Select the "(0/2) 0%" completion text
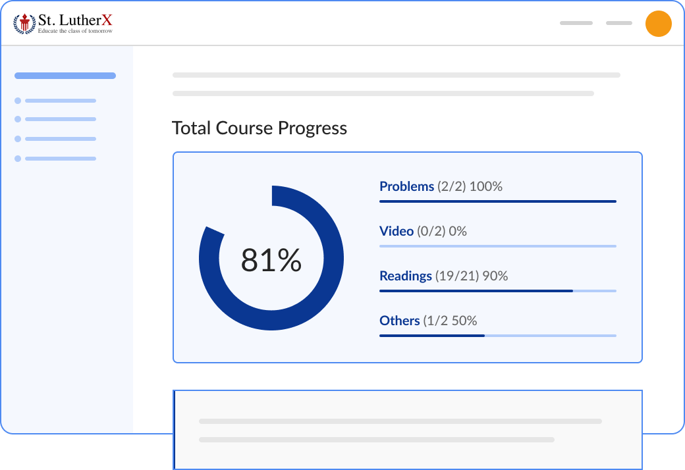The height and width of the screenshot is (470, 685). coord(442,231)
